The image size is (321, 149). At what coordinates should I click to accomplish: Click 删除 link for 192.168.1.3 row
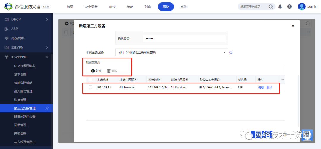[x=269, y=87]
